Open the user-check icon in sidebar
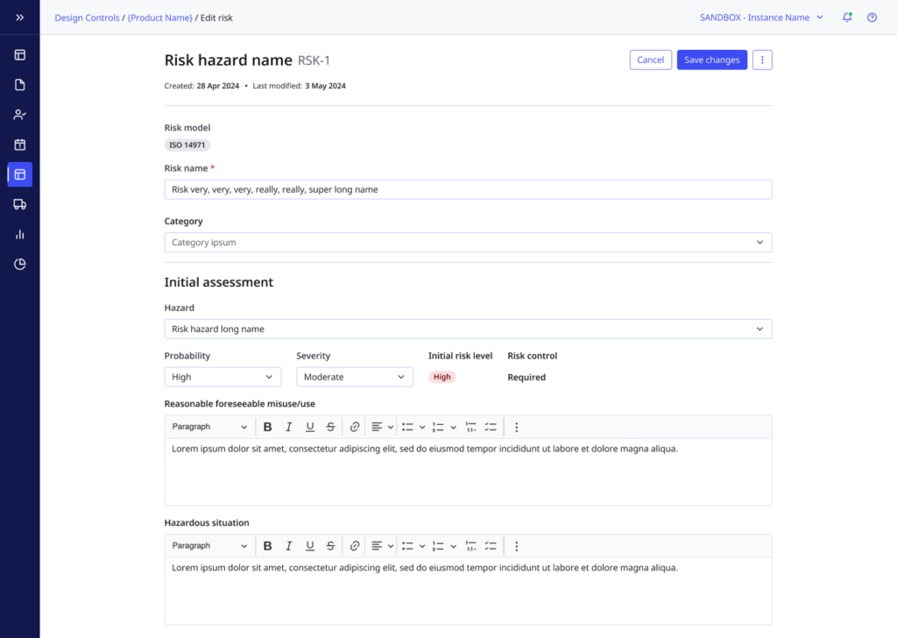This screenshot has width=897, height=638. (19, 115)
